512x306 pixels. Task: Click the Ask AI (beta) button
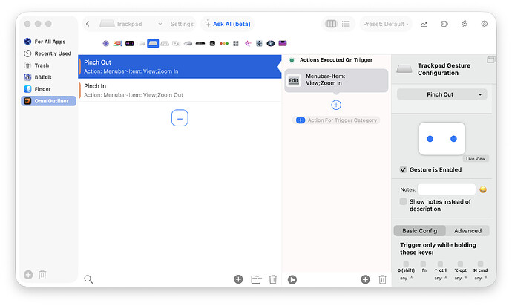pos(231,24)
